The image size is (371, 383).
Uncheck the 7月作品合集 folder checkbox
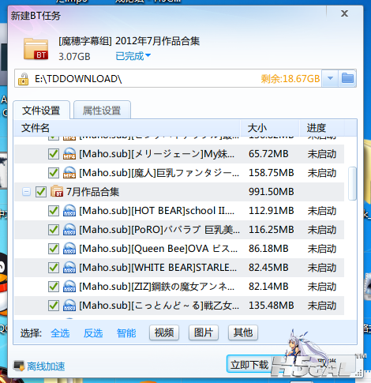tap(41, 192)
